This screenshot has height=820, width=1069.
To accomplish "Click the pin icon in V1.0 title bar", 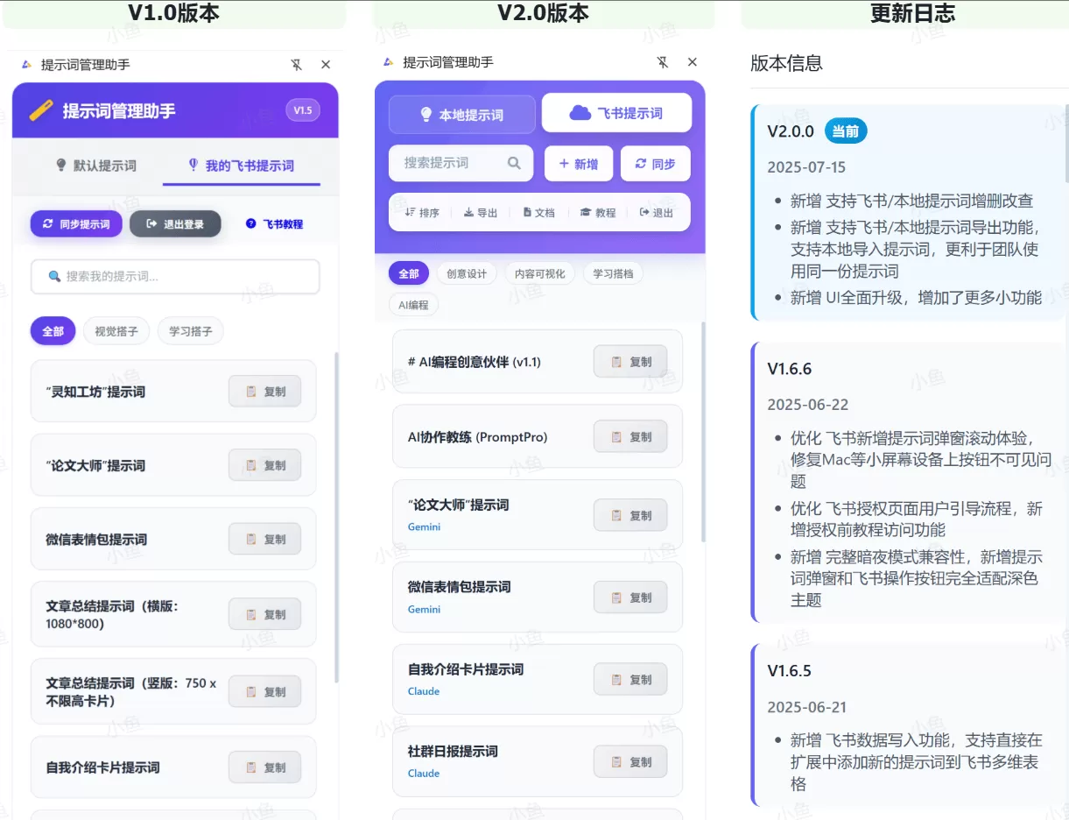I will (x=298, y=64).
